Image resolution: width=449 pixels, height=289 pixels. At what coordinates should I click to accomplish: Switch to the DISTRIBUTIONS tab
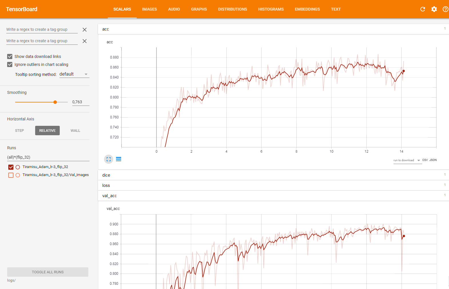coord(233,9)
